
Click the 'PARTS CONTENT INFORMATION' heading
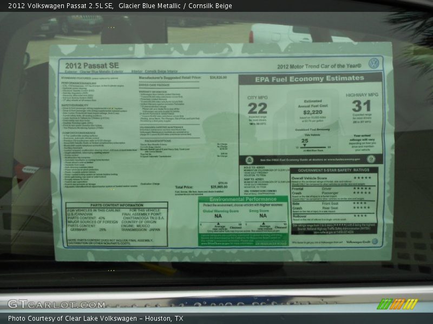(x=117, y=205)
